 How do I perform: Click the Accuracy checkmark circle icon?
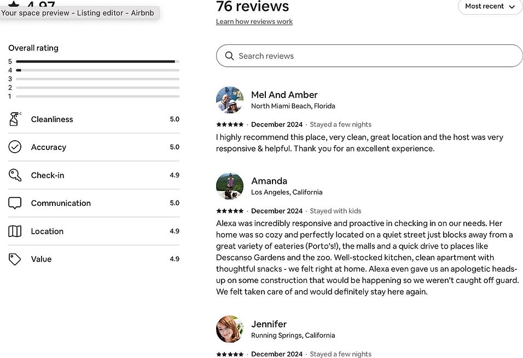point(15,147)
